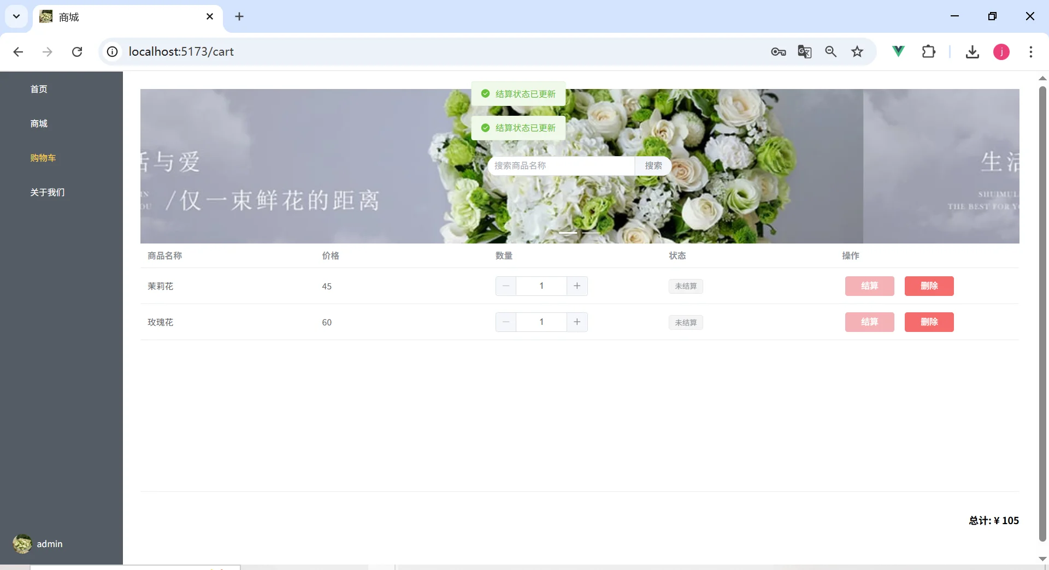Expand the tab search dropdown

16,16
